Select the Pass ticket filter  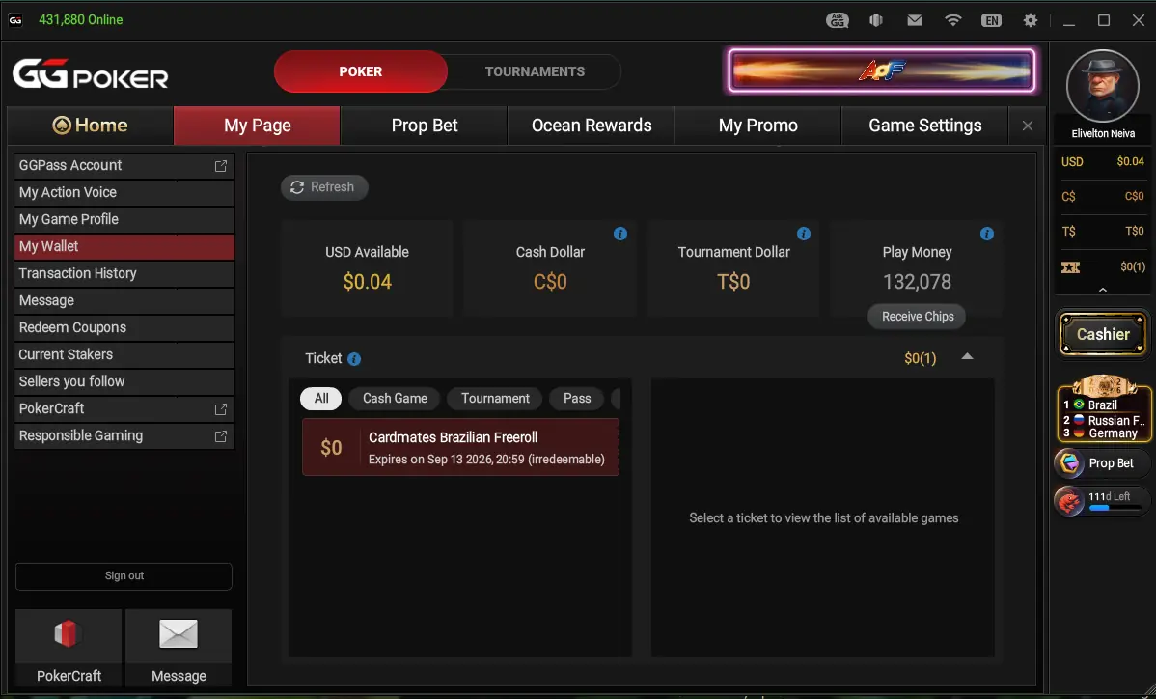(x=576, y=398)
